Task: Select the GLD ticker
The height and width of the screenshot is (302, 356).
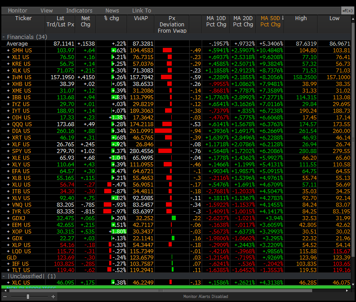Action: coord(12,258)
